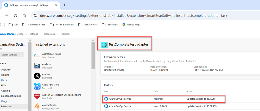The height and width of the screenshot is (111, 260).
Task: Click the installed extensions list scrollbar thumb
Action: pyautogui.click(x=93, y=56)
